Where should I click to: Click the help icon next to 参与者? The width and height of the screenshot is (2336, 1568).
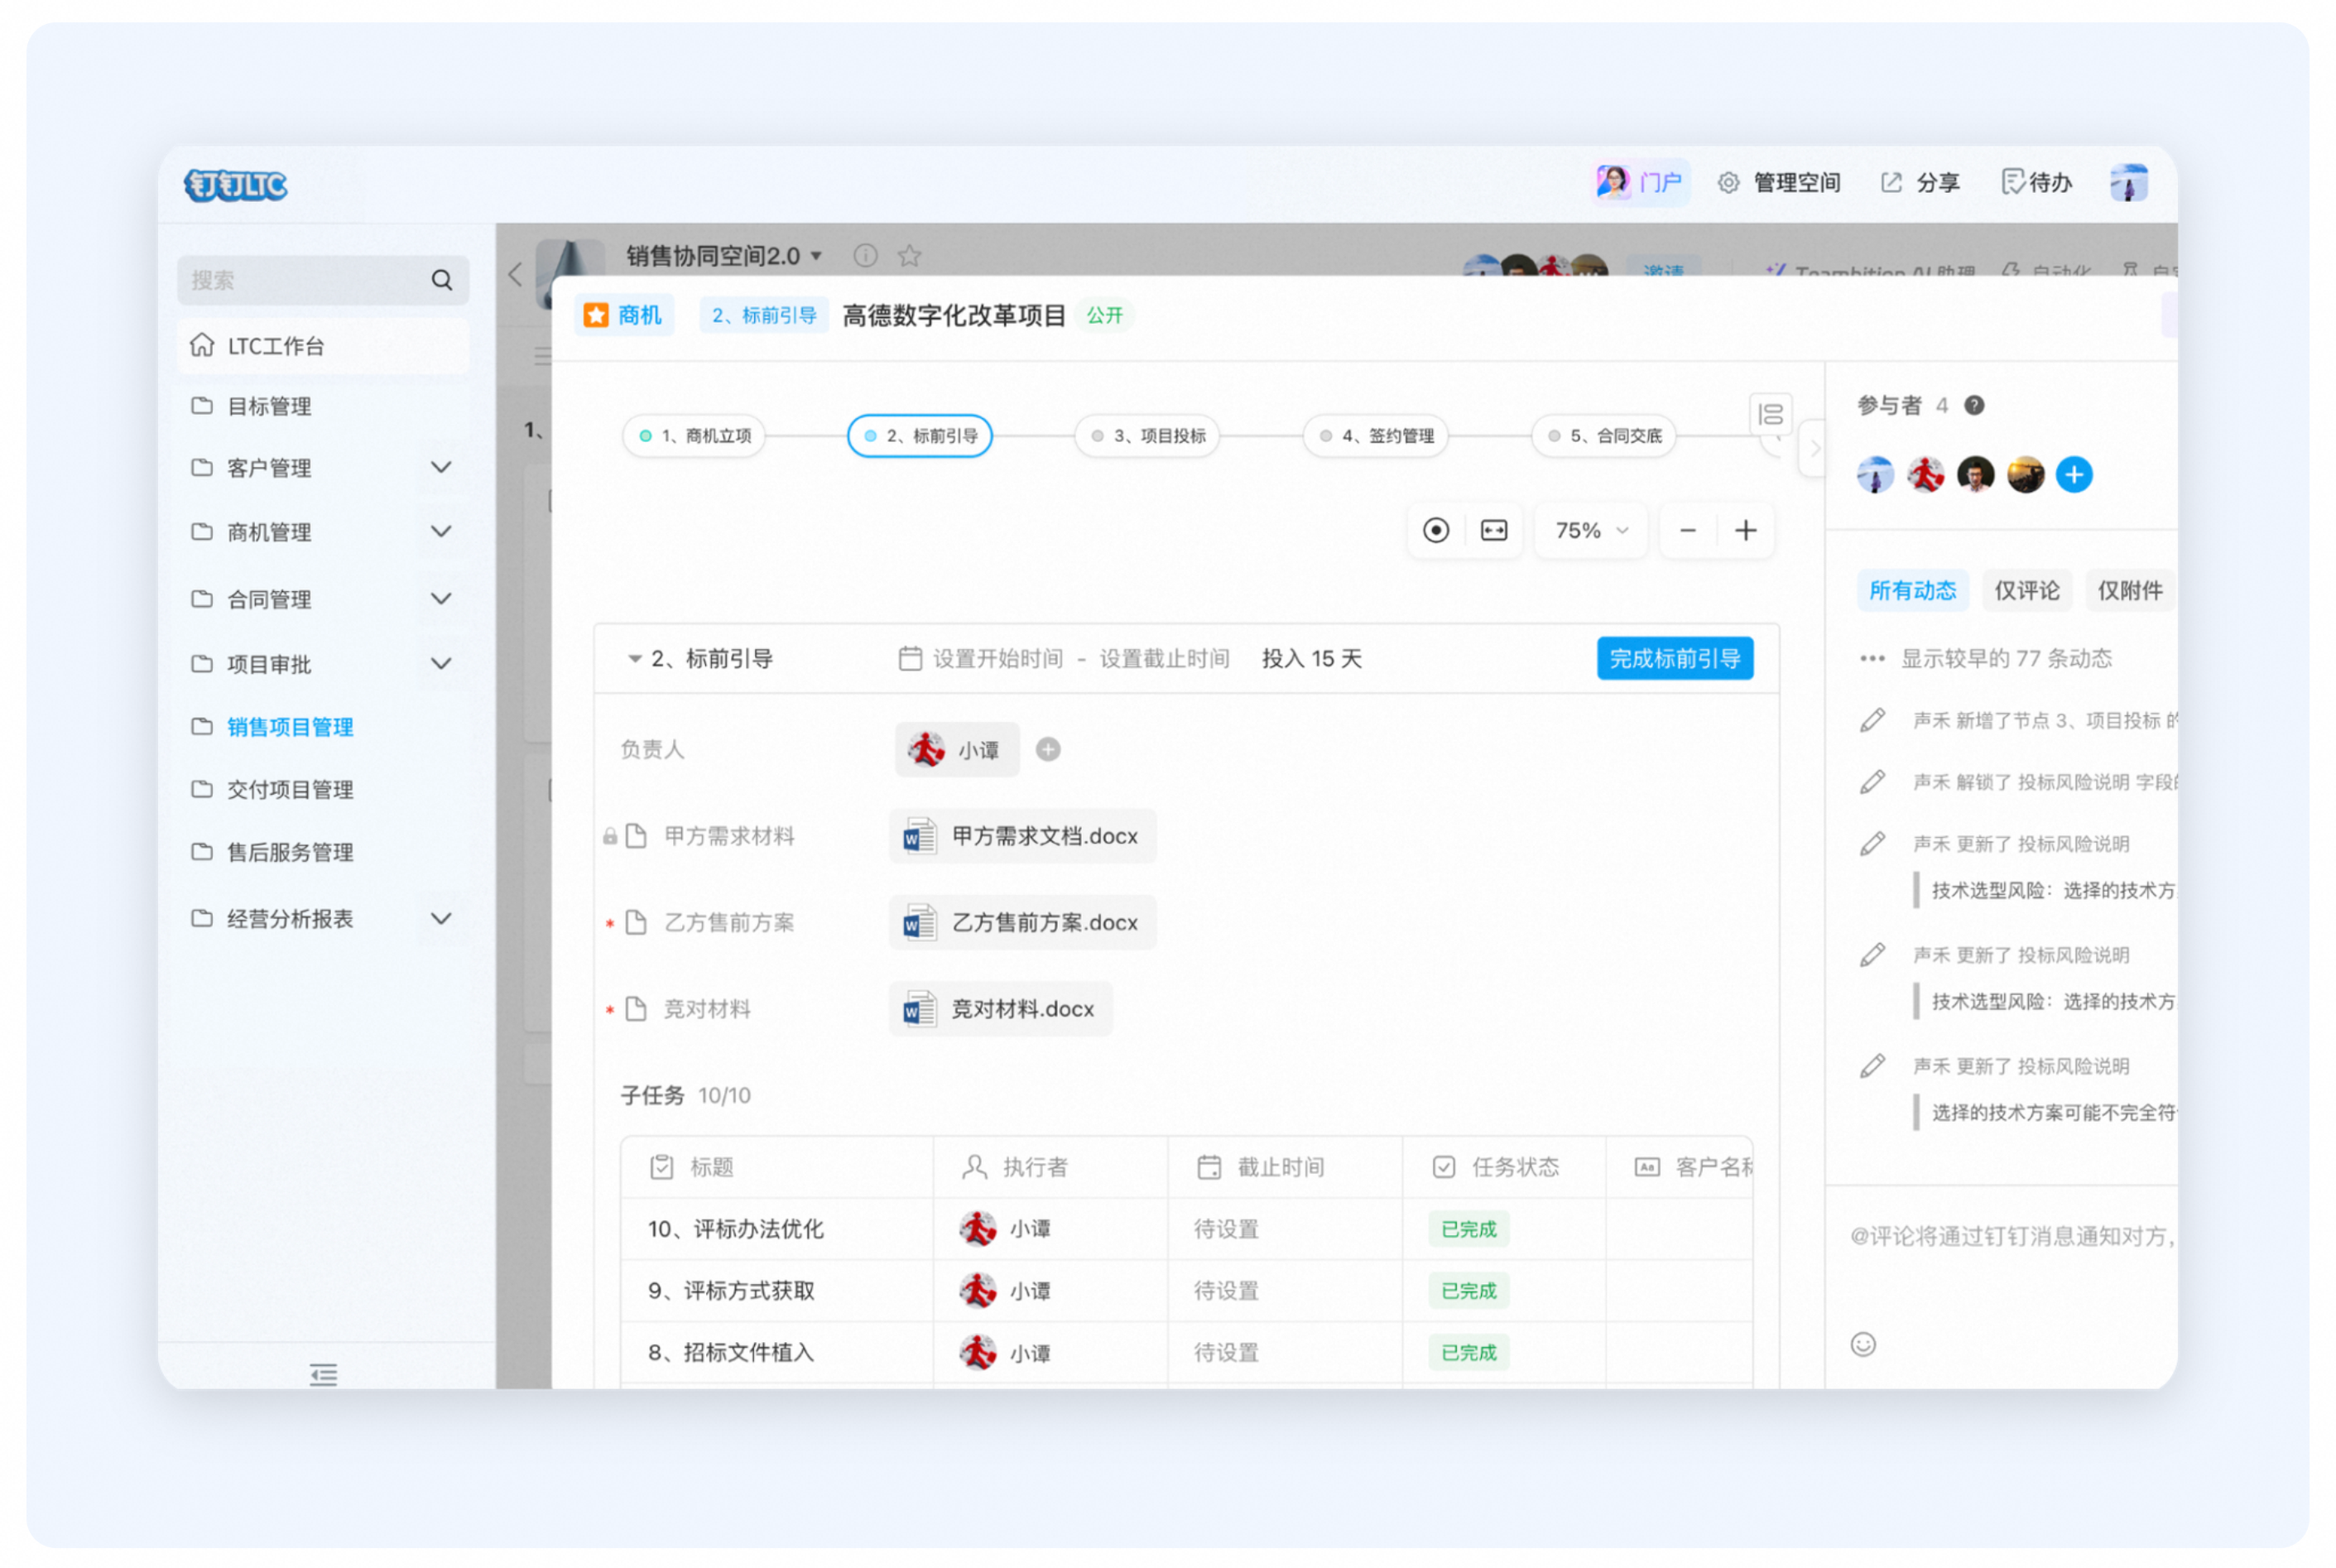click(1974, 405)
